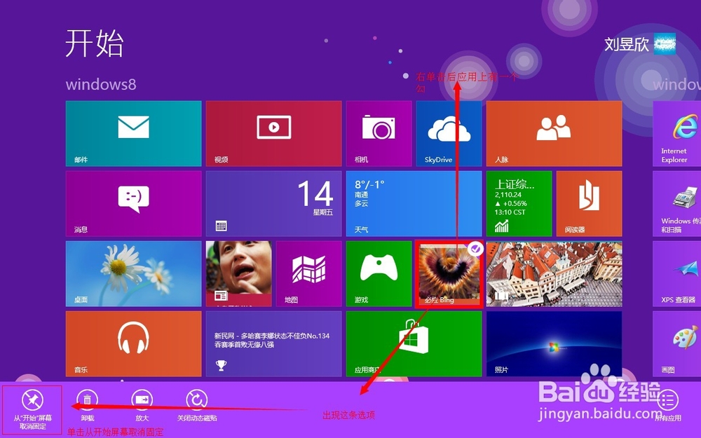
Task: Open the Paint (画图) tile
Action: click(677, 343)
